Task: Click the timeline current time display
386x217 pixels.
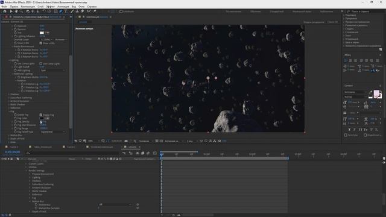Action: 12,152
